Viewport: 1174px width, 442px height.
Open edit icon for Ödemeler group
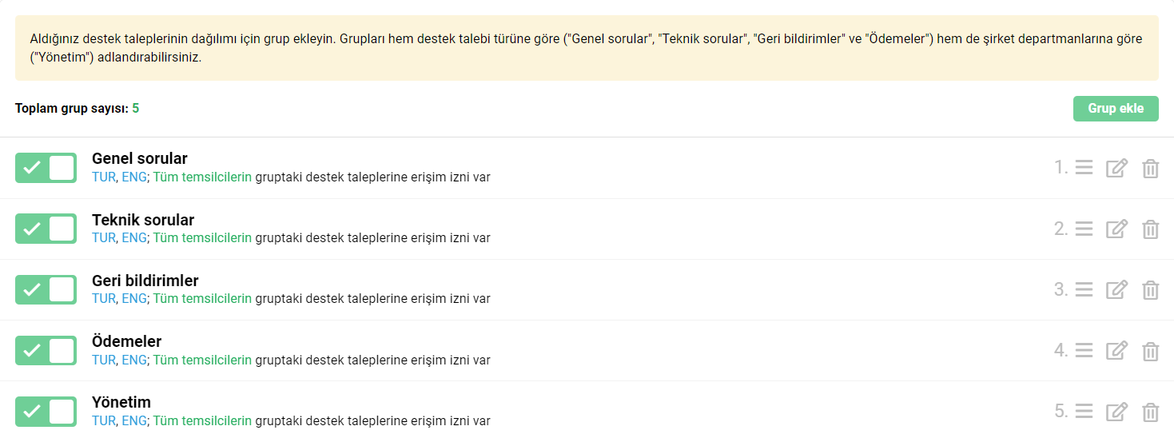pos(1116,350)
